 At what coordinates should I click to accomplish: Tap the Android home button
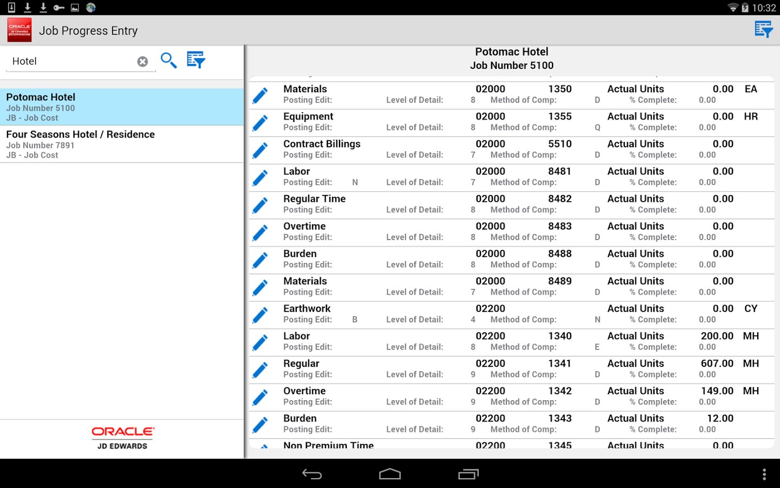390,474
